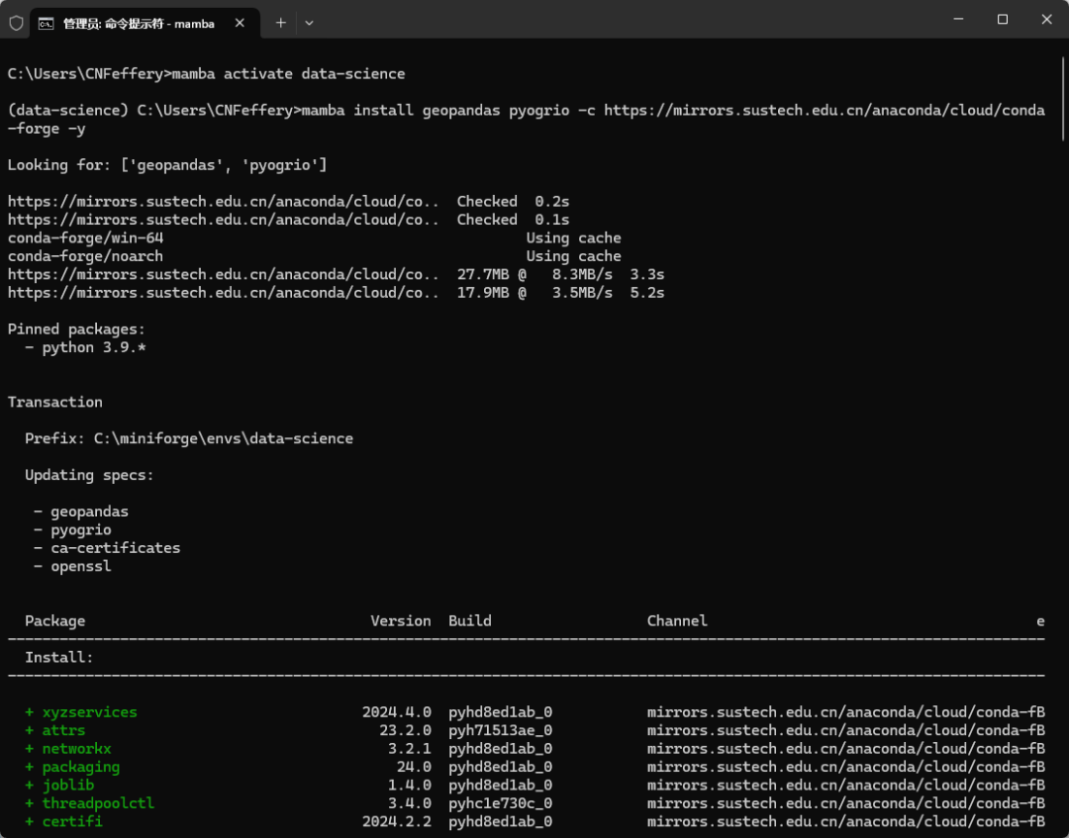Click the 'python 3.9.*' pinned package line
This screenshot has height=838, width=1069.
click(x=94, y=347)
